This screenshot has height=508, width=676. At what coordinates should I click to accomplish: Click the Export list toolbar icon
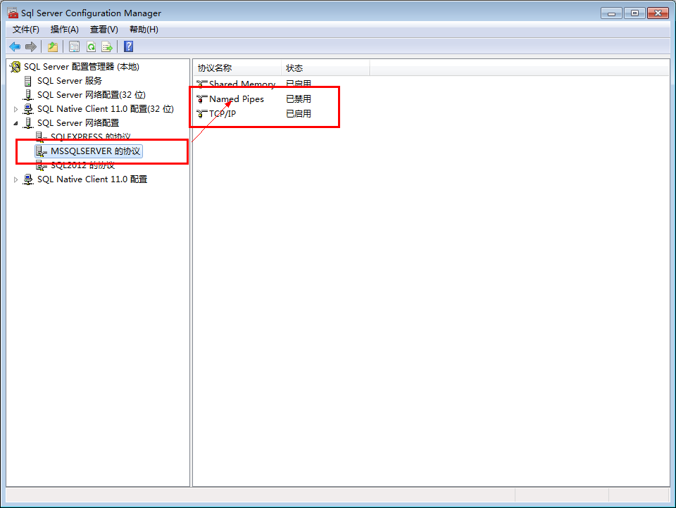[x=107, y=46]
